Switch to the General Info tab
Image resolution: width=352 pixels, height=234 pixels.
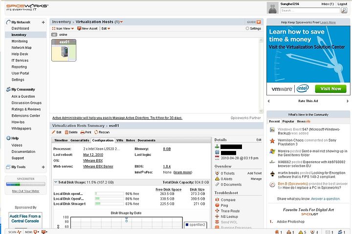point(80,140)
